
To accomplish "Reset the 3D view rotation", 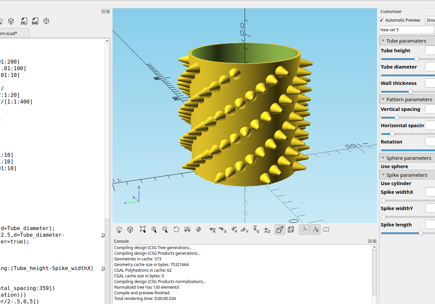I will click(176, 229).
